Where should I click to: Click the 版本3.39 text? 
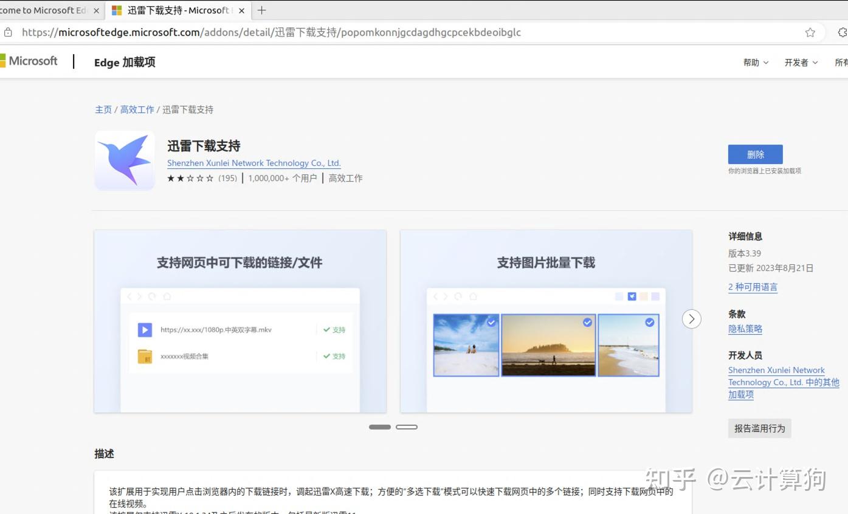(x=745, y=253)
